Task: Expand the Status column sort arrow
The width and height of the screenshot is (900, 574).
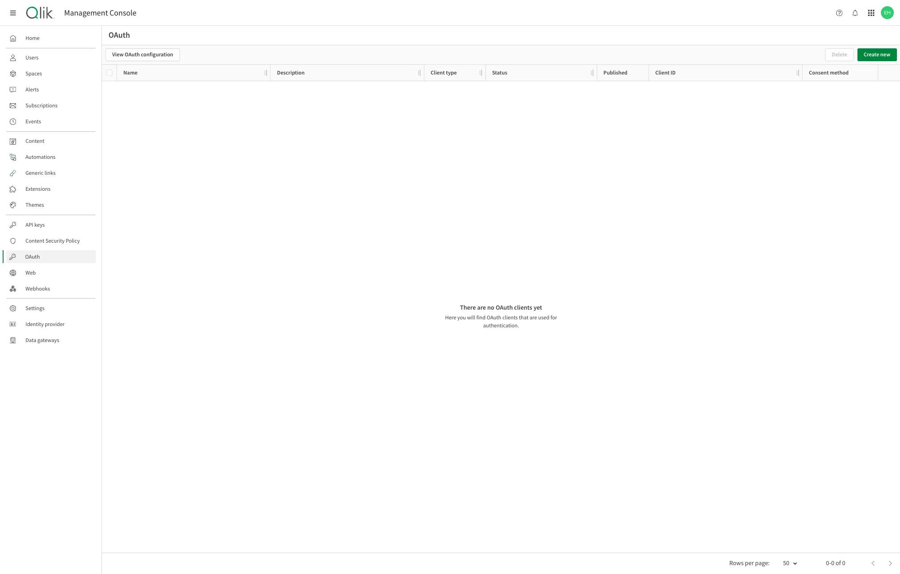Action: 591,72
